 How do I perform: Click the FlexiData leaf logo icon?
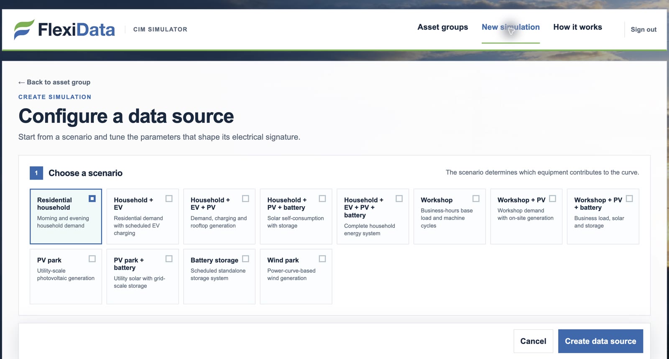[x=24, y=29]
